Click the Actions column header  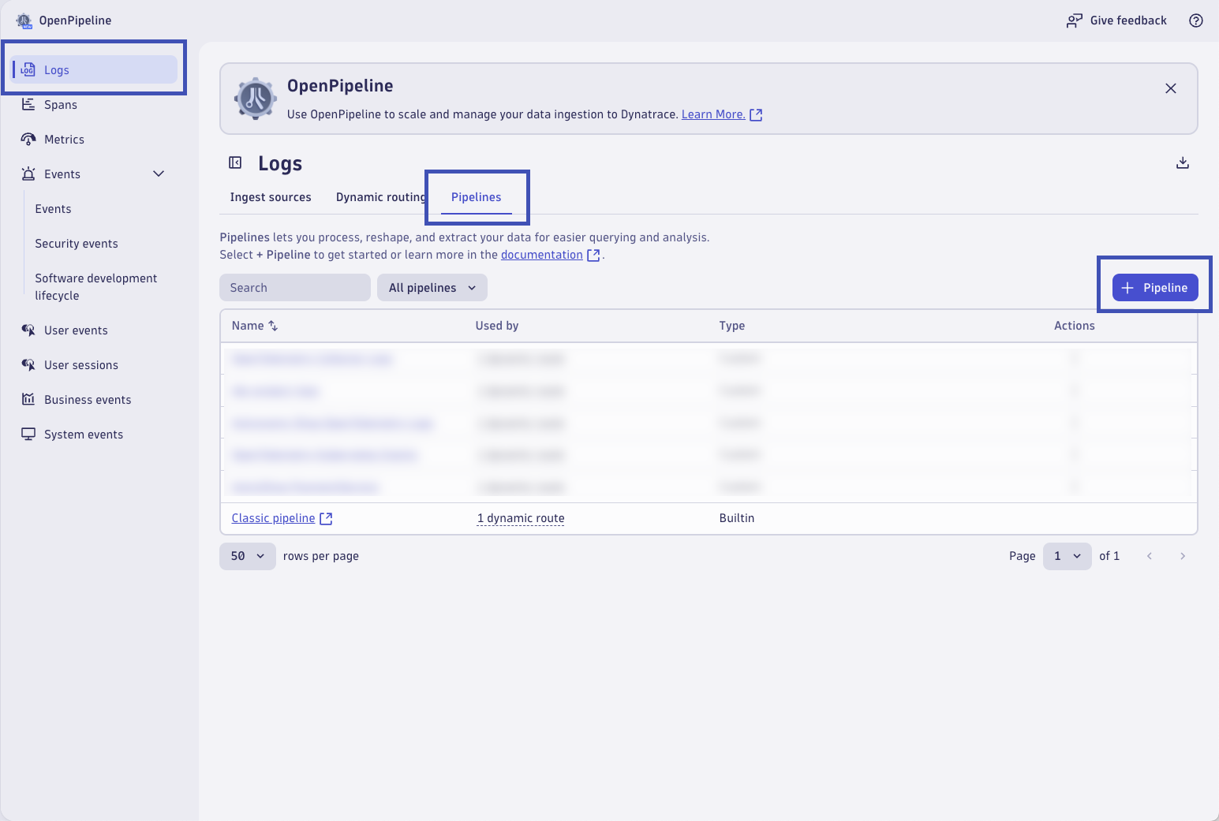point(1075,326)
